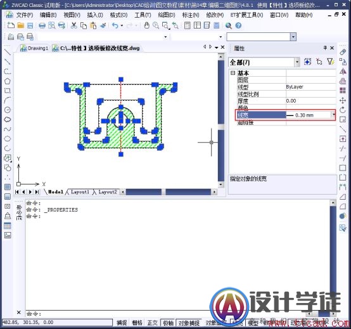351x329 pixels.
Task: Collapse the 基本 properties group
Action: [x=233, y=73]
